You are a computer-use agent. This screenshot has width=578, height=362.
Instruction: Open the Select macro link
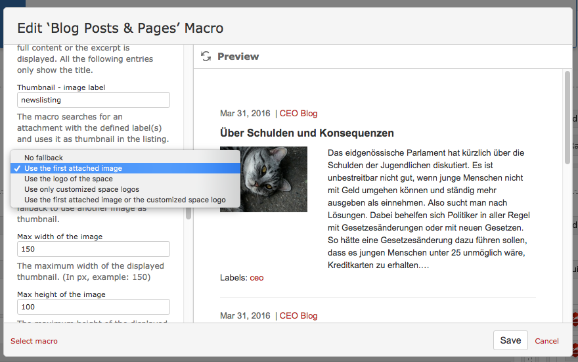click(34, 341)
